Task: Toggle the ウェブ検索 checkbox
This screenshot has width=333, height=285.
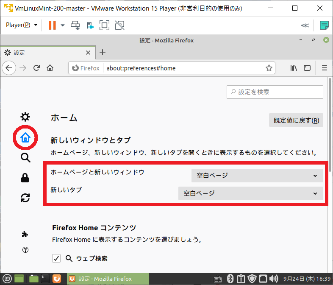Action: click(56, 258)
